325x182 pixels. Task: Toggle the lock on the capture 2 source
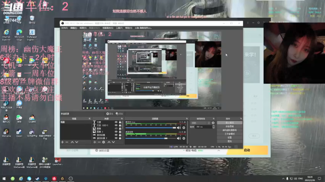point(120,138)
